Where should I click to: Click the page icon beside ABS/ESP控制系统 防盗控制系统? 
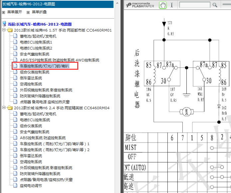15,60
